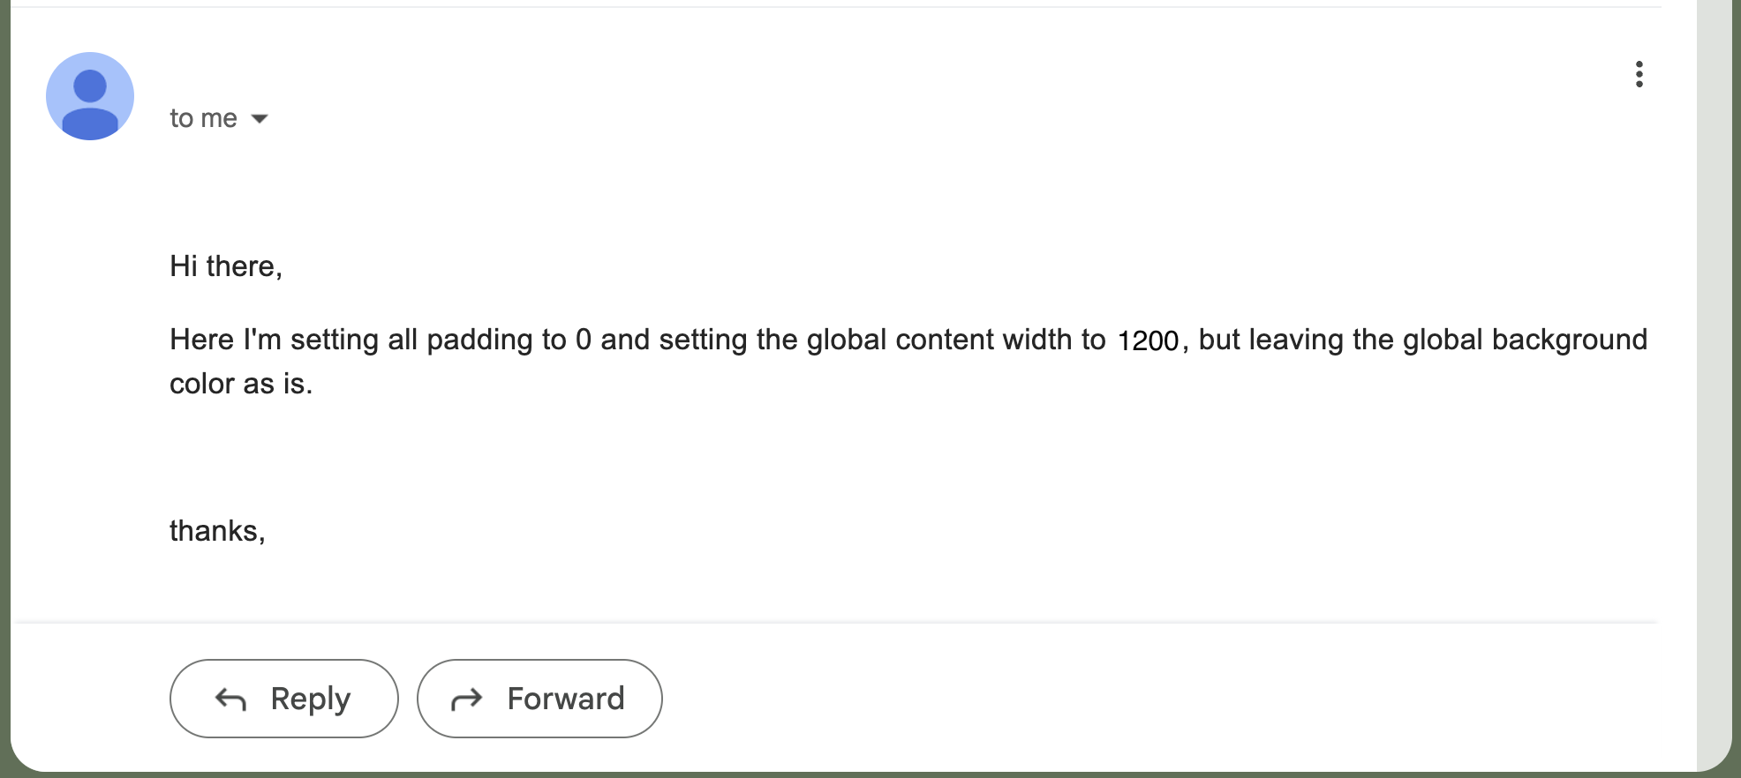
Task: Expand recipient details arrow beside "to me"
Action: [260, 118]
